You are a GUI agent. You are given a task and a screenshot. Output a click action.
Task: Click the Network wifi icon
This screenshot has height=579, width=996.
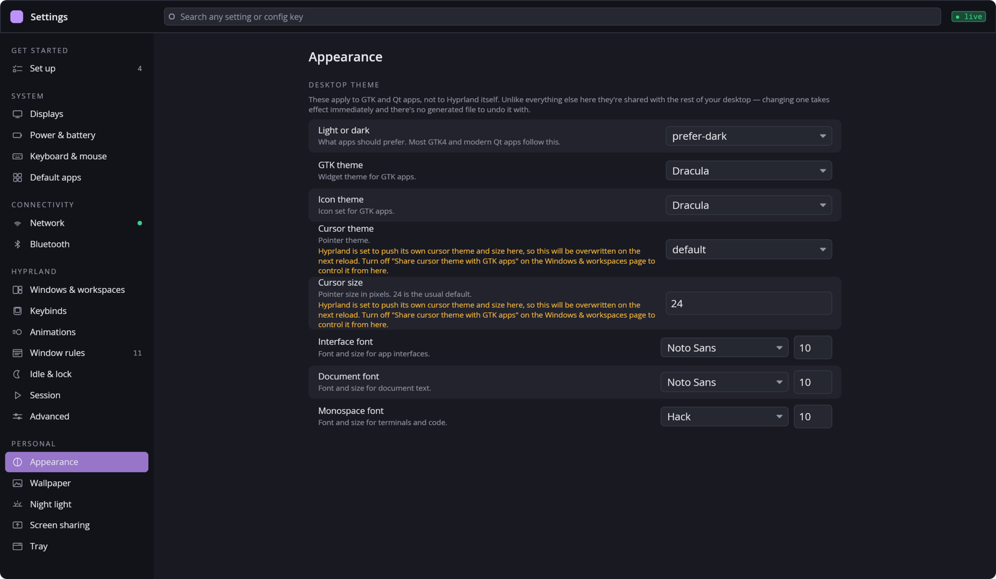point(17,223)
